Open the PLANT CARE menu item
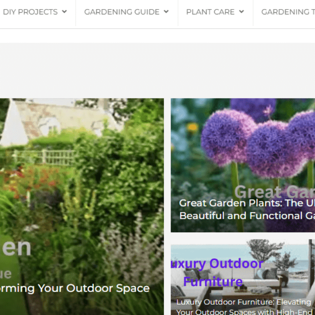This screenshot has width=315, height=315. [210, 12]
